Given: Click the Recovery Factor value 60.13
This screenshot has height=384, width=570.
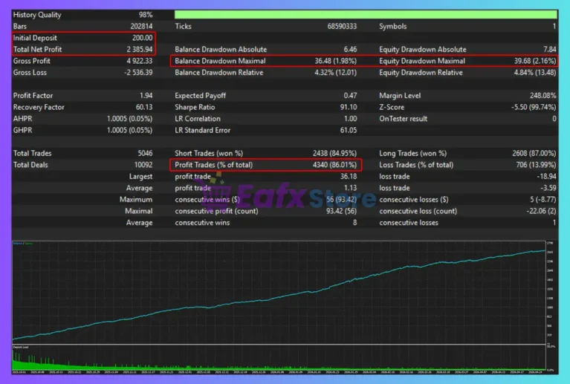Looking at the screenshot, I should [x=144, y=107].
